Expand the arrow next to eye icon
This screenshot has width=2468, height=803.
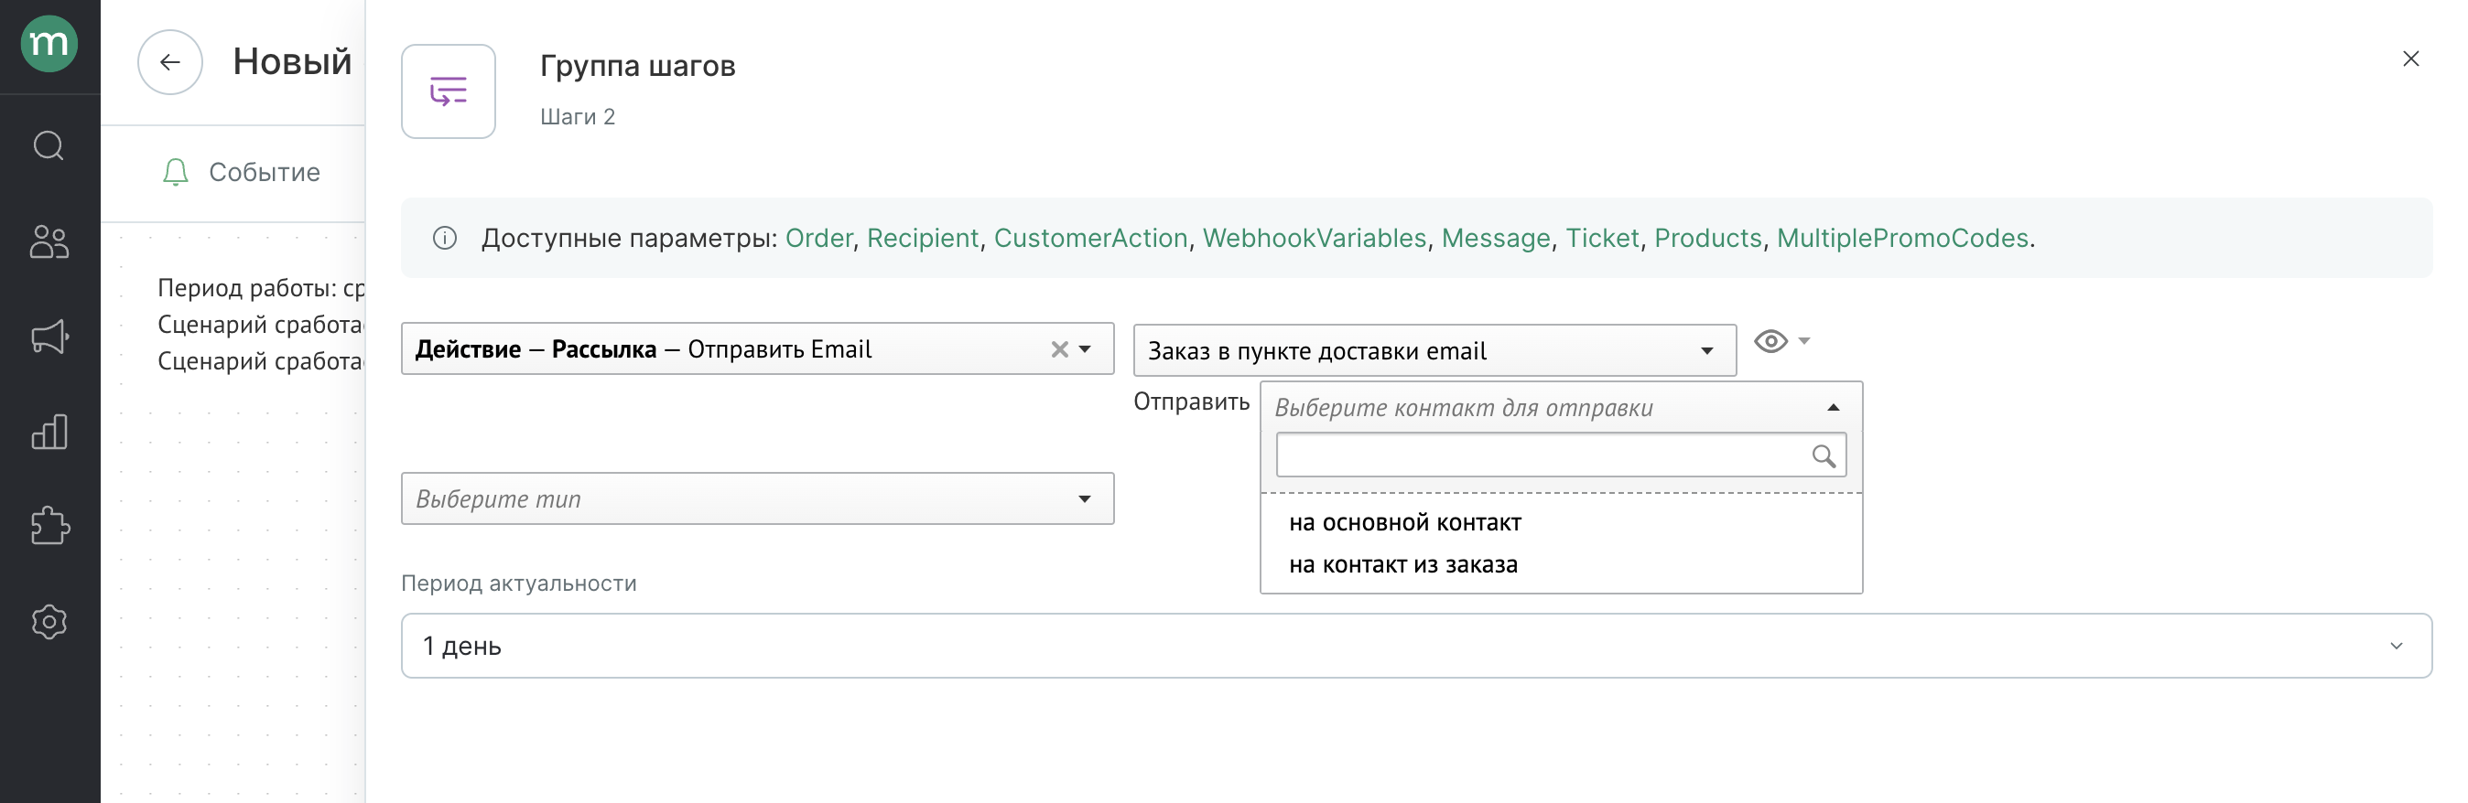pos(1804,342)
